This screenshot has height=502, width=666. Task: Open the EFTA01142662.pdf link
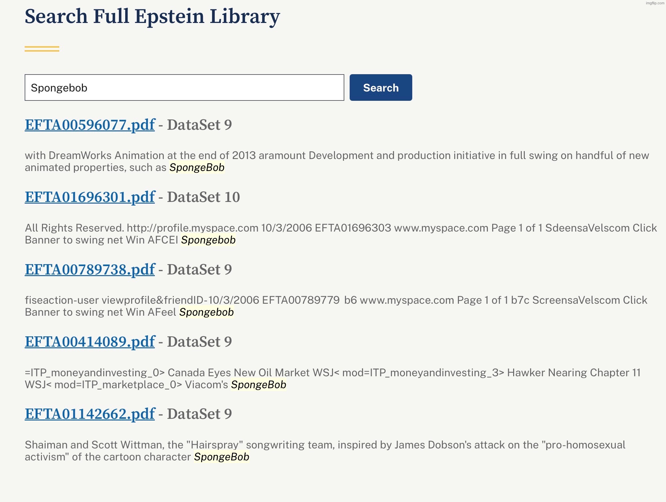[90, 414]
